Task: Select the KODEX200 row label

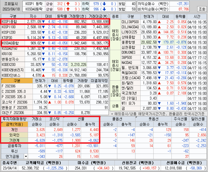Action: point(13,64)
